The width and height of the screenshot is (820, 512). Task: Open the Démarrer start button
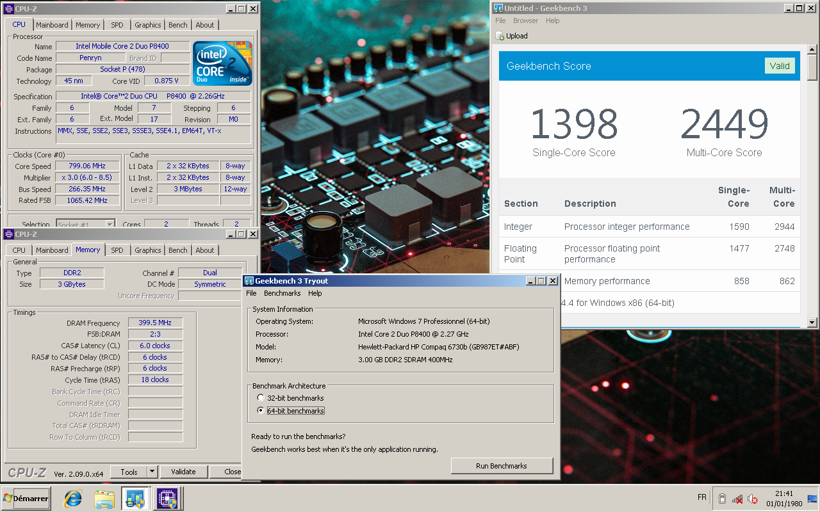pos(26,499)
